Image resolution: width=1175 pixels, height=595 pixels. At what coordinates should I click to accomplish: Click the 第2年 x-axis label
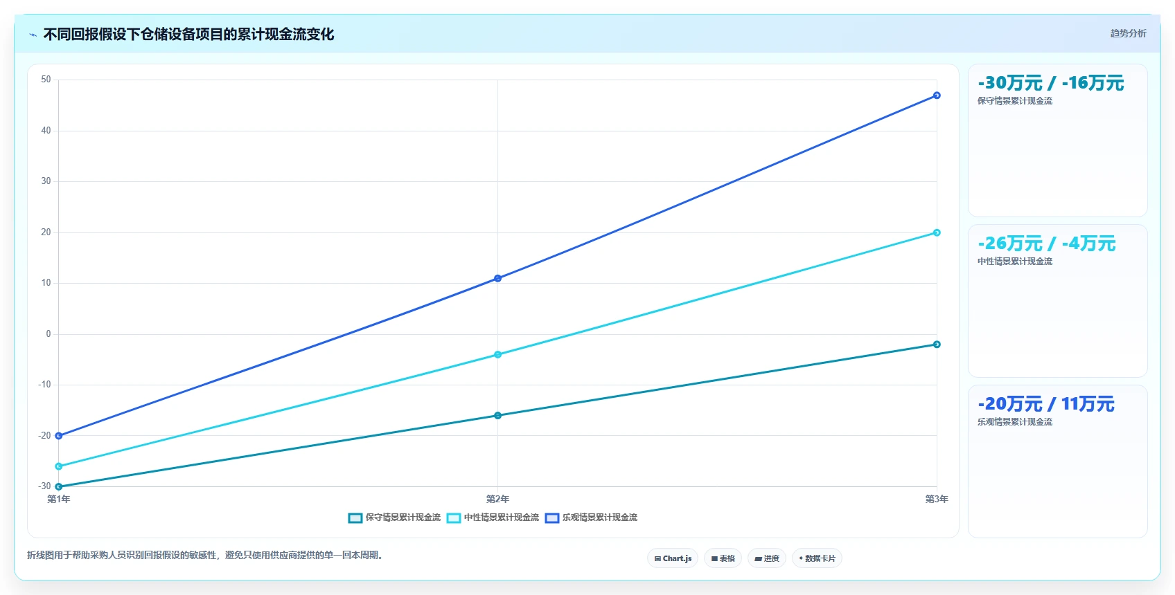click(497, 499)
